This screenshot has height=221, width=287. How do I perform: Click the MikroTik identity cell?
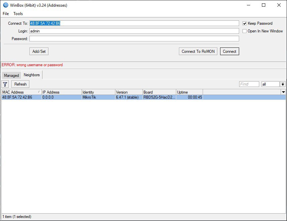(x=98, y=97)
